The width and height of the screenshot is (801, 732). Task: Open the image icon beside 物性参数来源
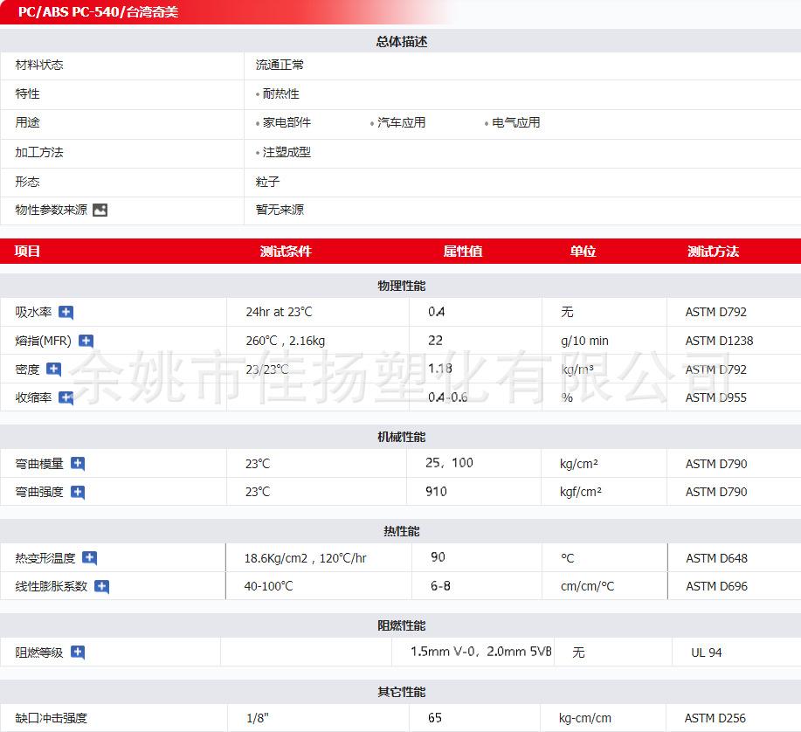(x=100, y=210)
